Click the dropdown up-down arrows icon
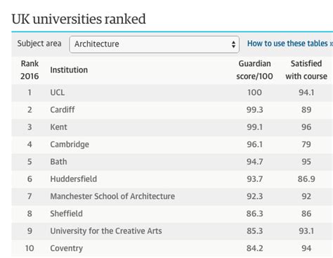Image resolution: width=333 pixels, height=258 pixels. pyautogui.click(x=233, y=44)
